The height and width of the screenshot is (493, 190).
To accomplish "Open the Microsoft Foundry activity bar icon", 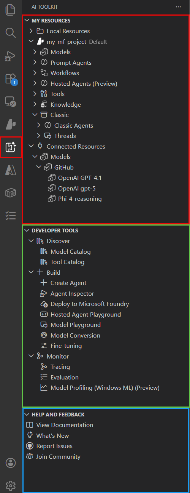I will coord(11,125).
